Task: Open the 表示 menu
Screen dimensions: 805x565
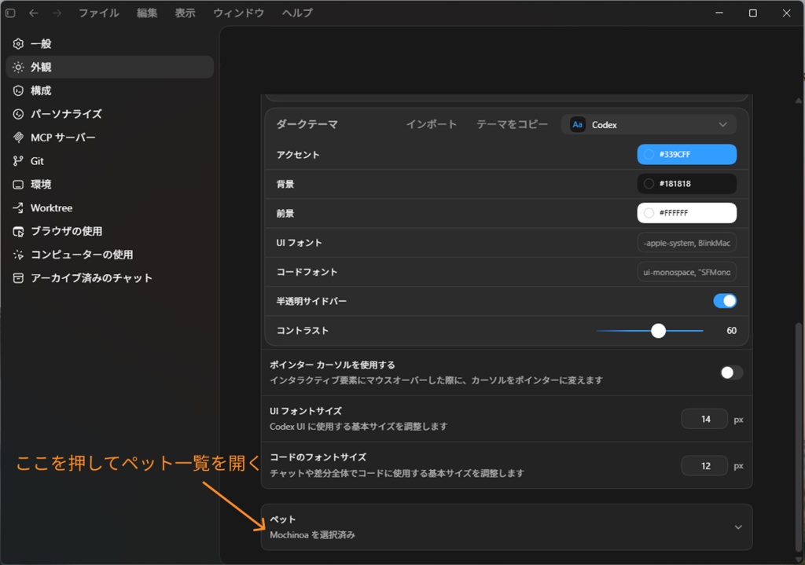Action: click(x=185, y=13)
